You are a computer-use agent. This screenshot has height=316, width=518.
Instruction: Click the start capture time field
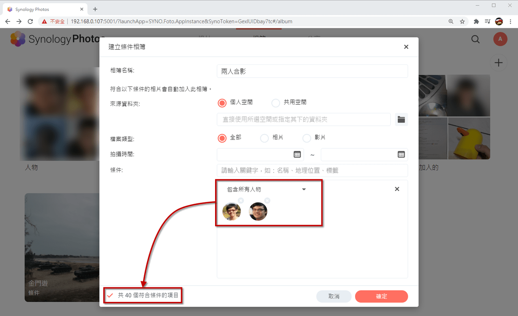260,154
